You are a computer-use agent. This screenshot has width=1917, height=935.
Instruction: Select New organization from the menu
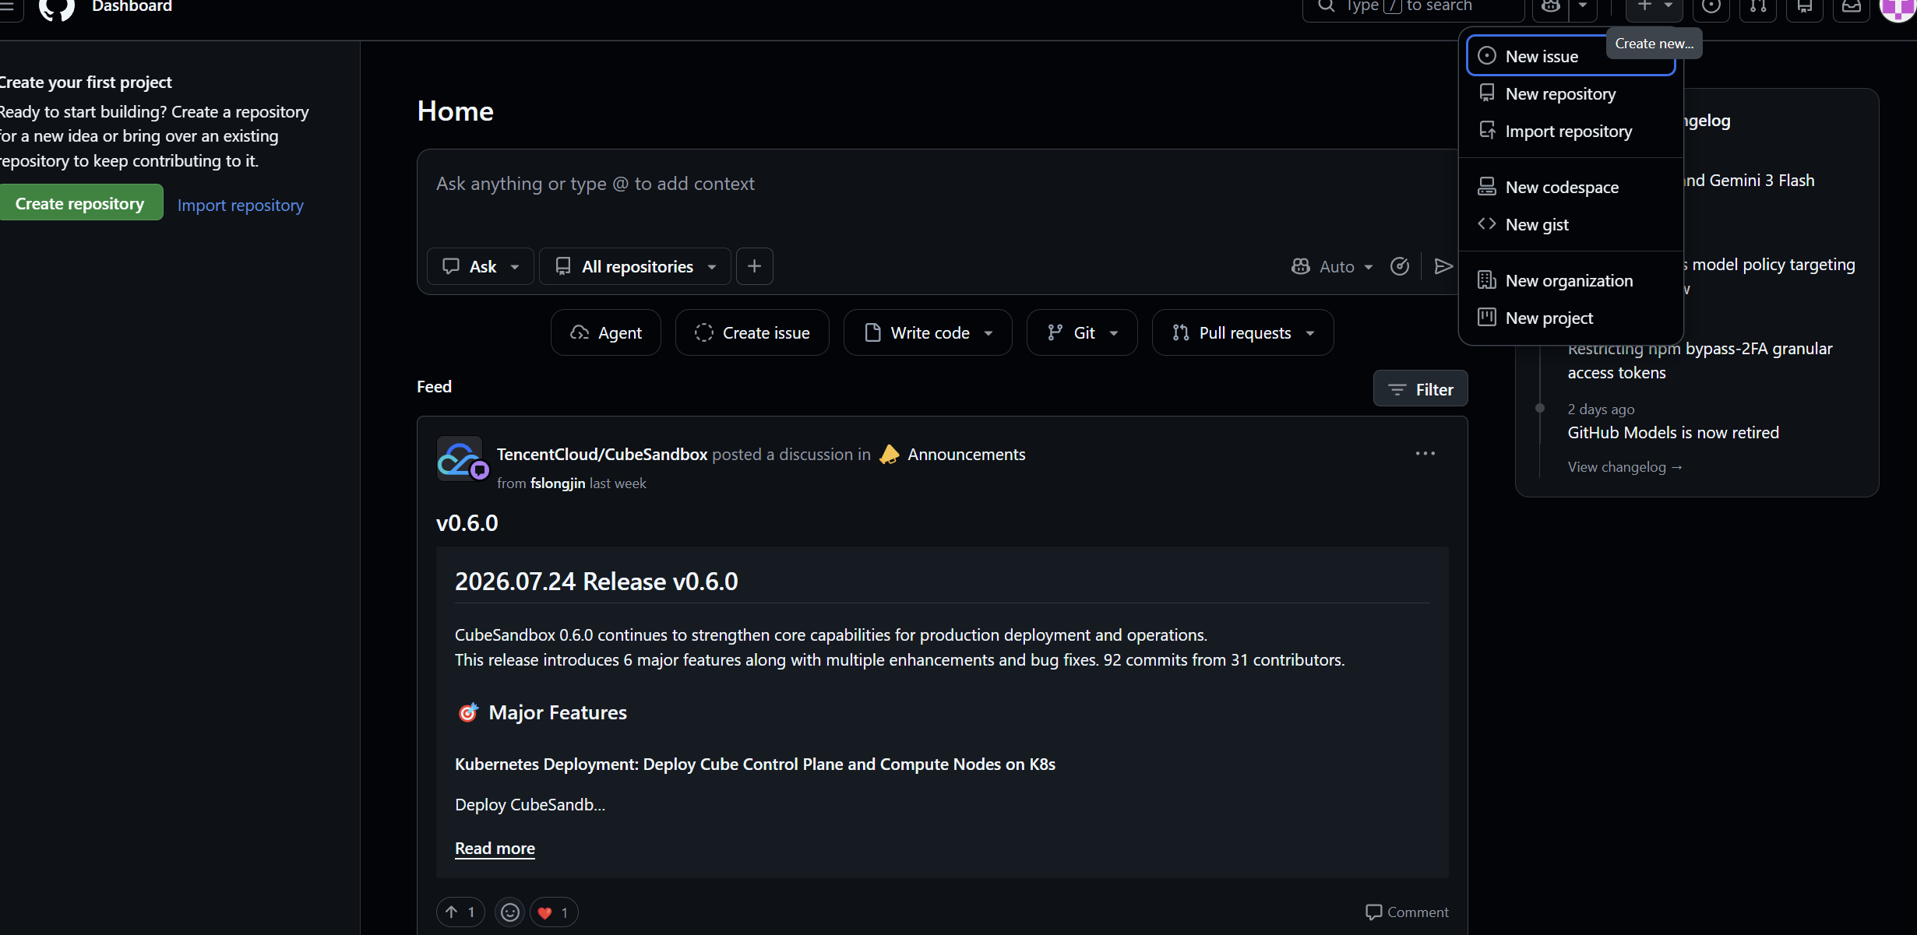click(1571, 280)
